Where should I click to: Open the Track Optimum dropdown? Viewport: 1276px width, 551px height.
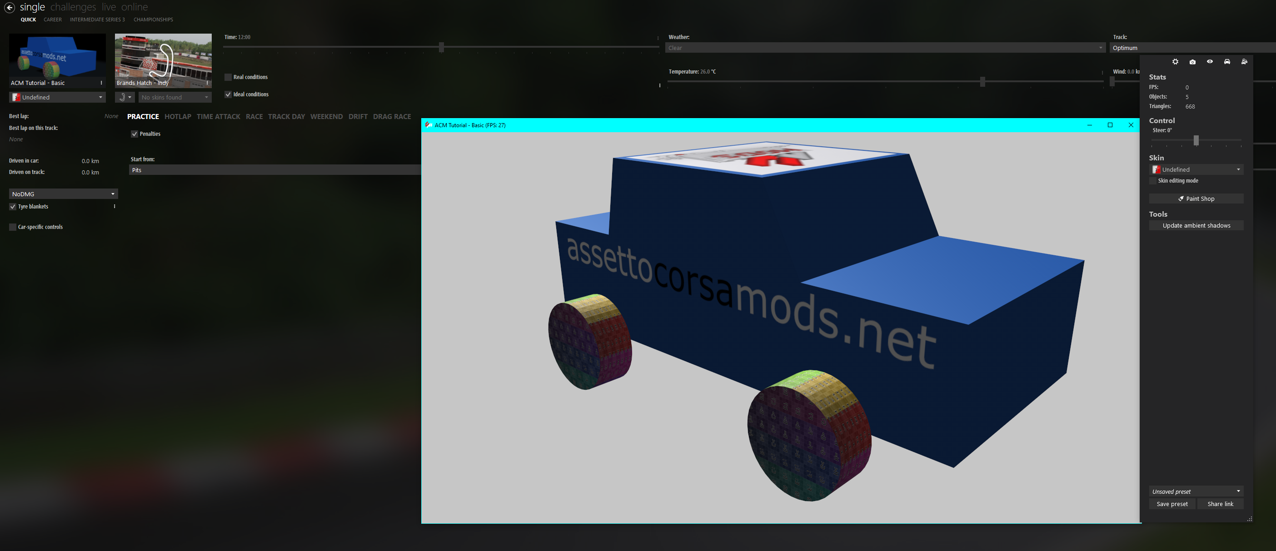point(1193,48)
